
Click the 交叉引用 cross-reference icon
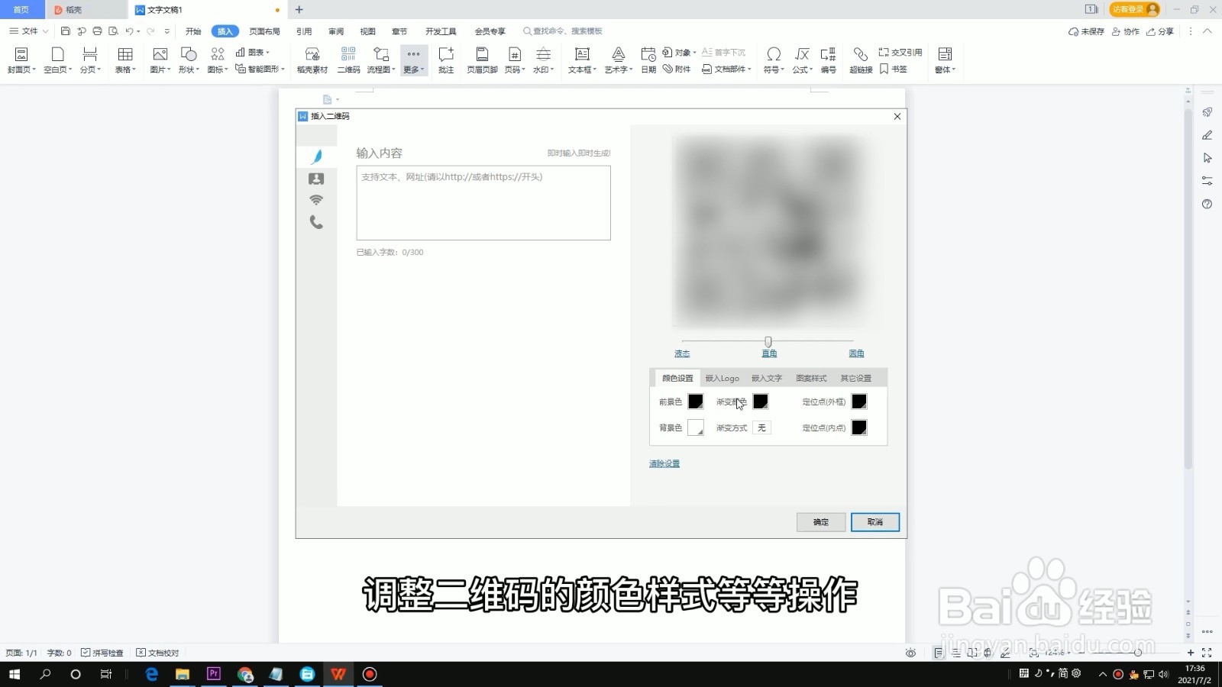pos(900,52)
